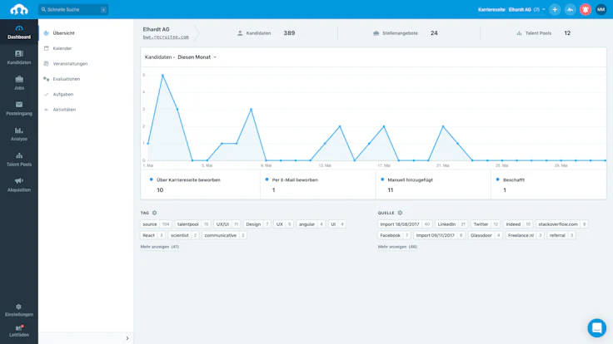Open the bwe.recruitee.com link
This screenshot has height=344, width=613.
pos(166,37)
